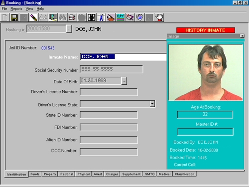Click the printer toolbar icon
Image resolution: width=249 pixels, height=187 pixels.
pyautogui.click(x=43, y=17)
